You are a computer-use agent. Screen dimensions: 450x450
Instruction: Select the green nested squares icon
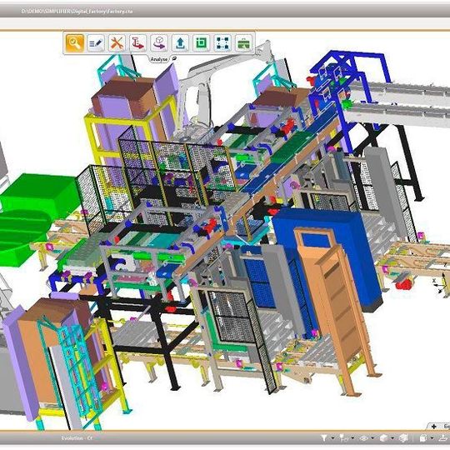point(201,43)
